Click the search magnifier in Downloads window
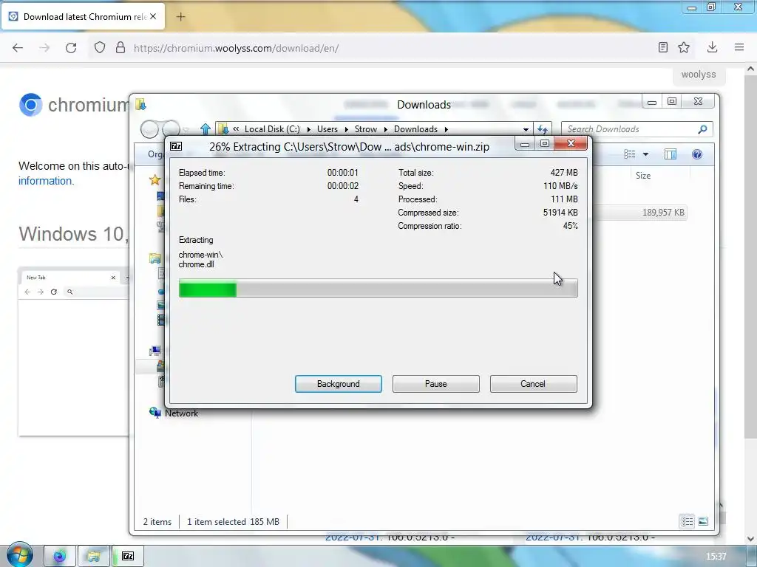 click(703, 129)
